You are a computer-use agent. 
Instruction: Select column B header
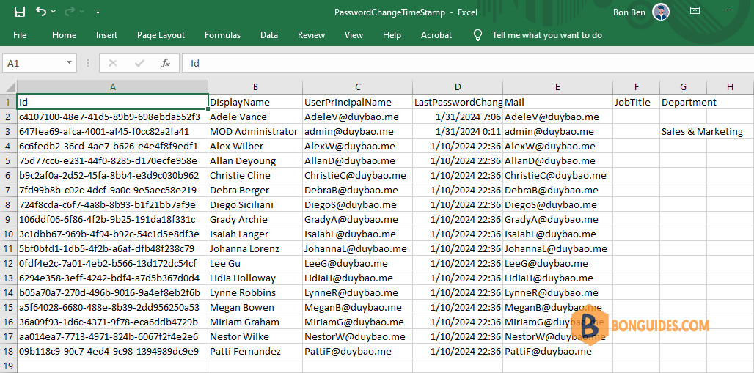[255, 87]
